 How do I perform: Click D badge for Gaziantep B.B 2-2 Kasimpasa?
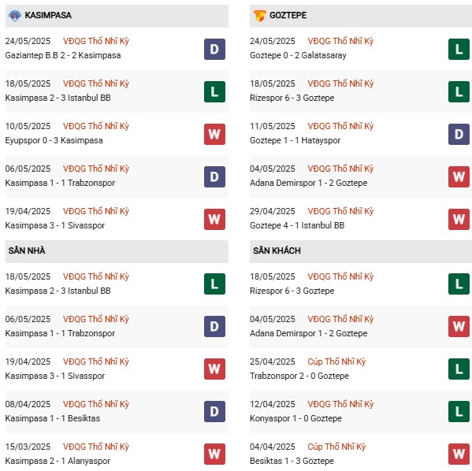214,49
